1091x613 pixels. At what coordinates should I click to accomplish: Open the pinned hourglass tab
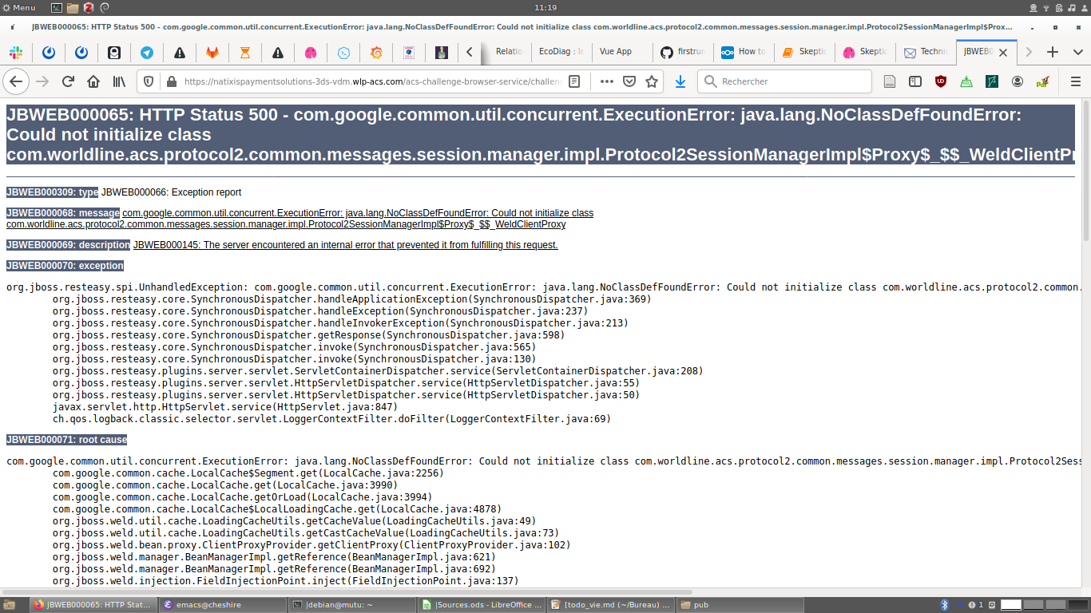(245, 53)
